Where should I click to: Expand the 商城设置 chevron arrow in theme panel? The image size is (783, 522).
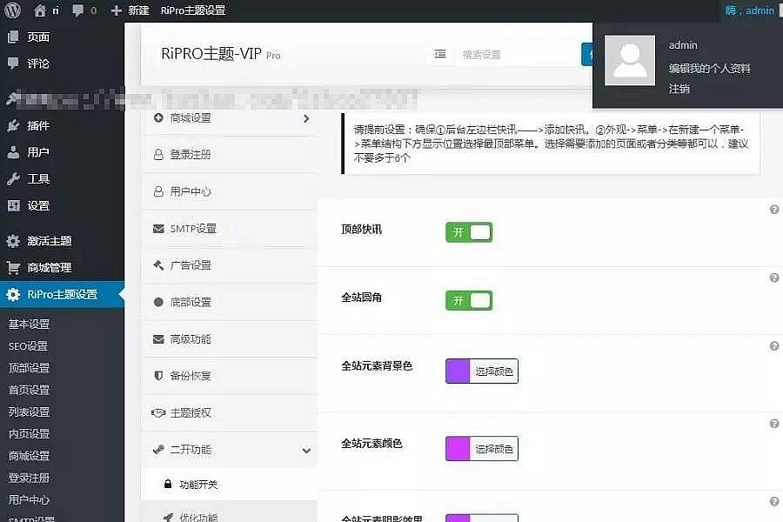306,118
